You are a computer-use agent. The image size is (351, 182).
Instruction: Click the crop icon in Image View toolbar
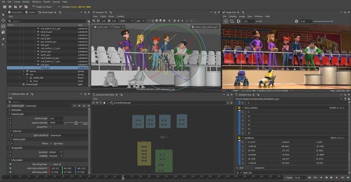click(x=232, y=21)
